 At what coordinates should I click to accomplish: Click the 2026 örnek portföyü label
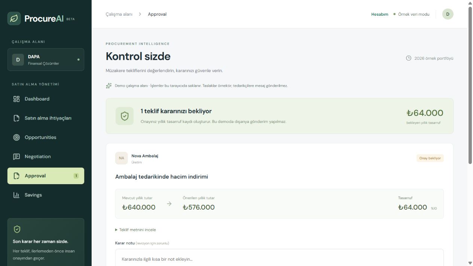pyautogui.click(x=434, y=58)
